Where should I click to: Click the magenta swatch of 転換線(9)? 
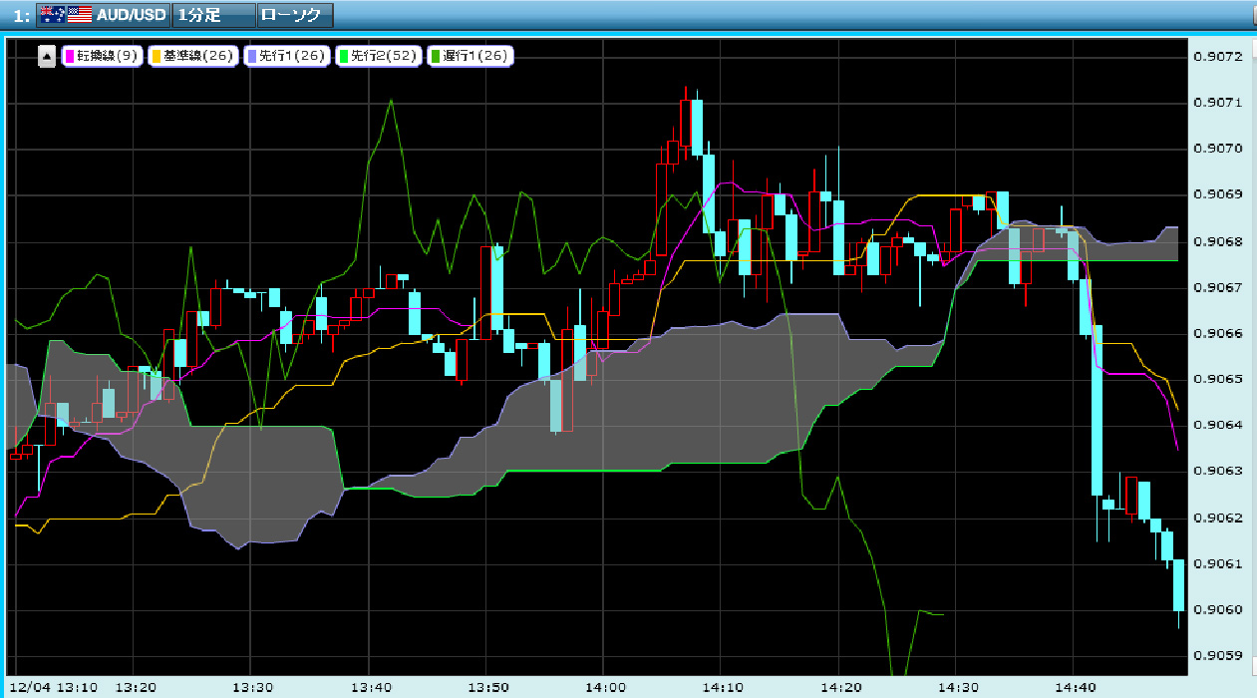coord(70,57)
